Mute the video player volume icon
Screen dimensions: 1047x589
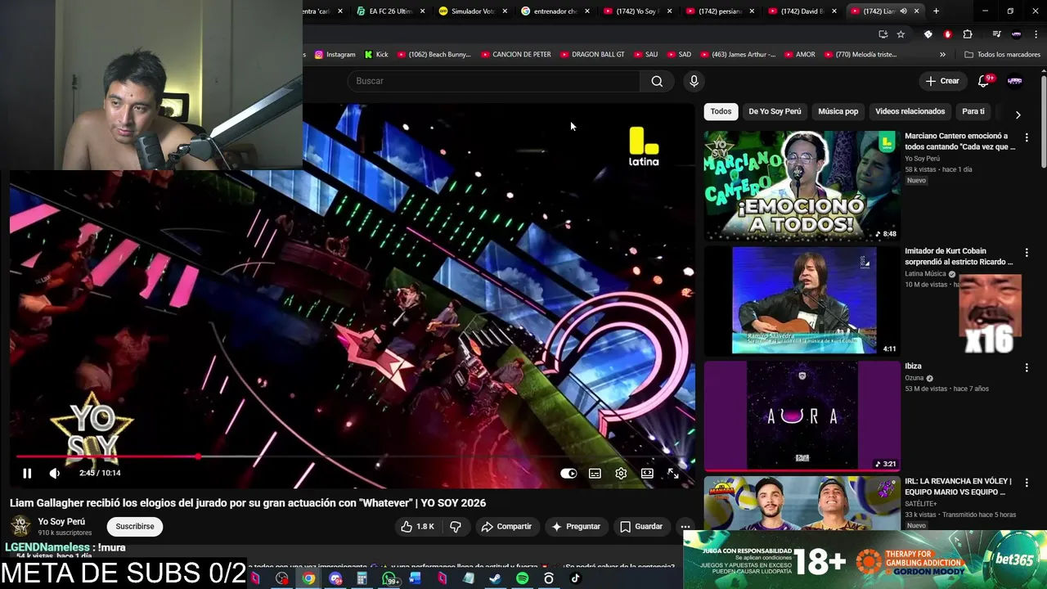[54, 473]
